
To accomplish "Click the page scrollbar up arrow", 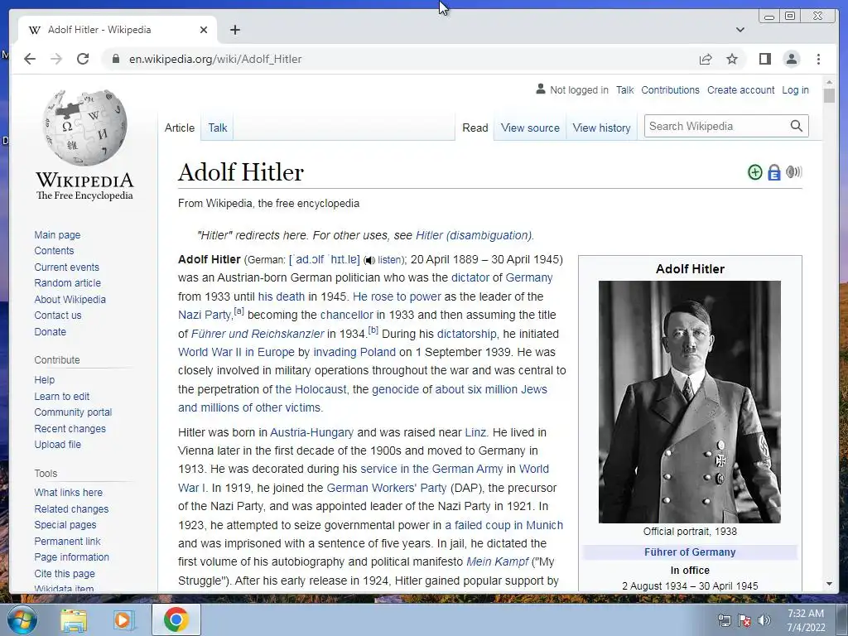I will (829, 82).
